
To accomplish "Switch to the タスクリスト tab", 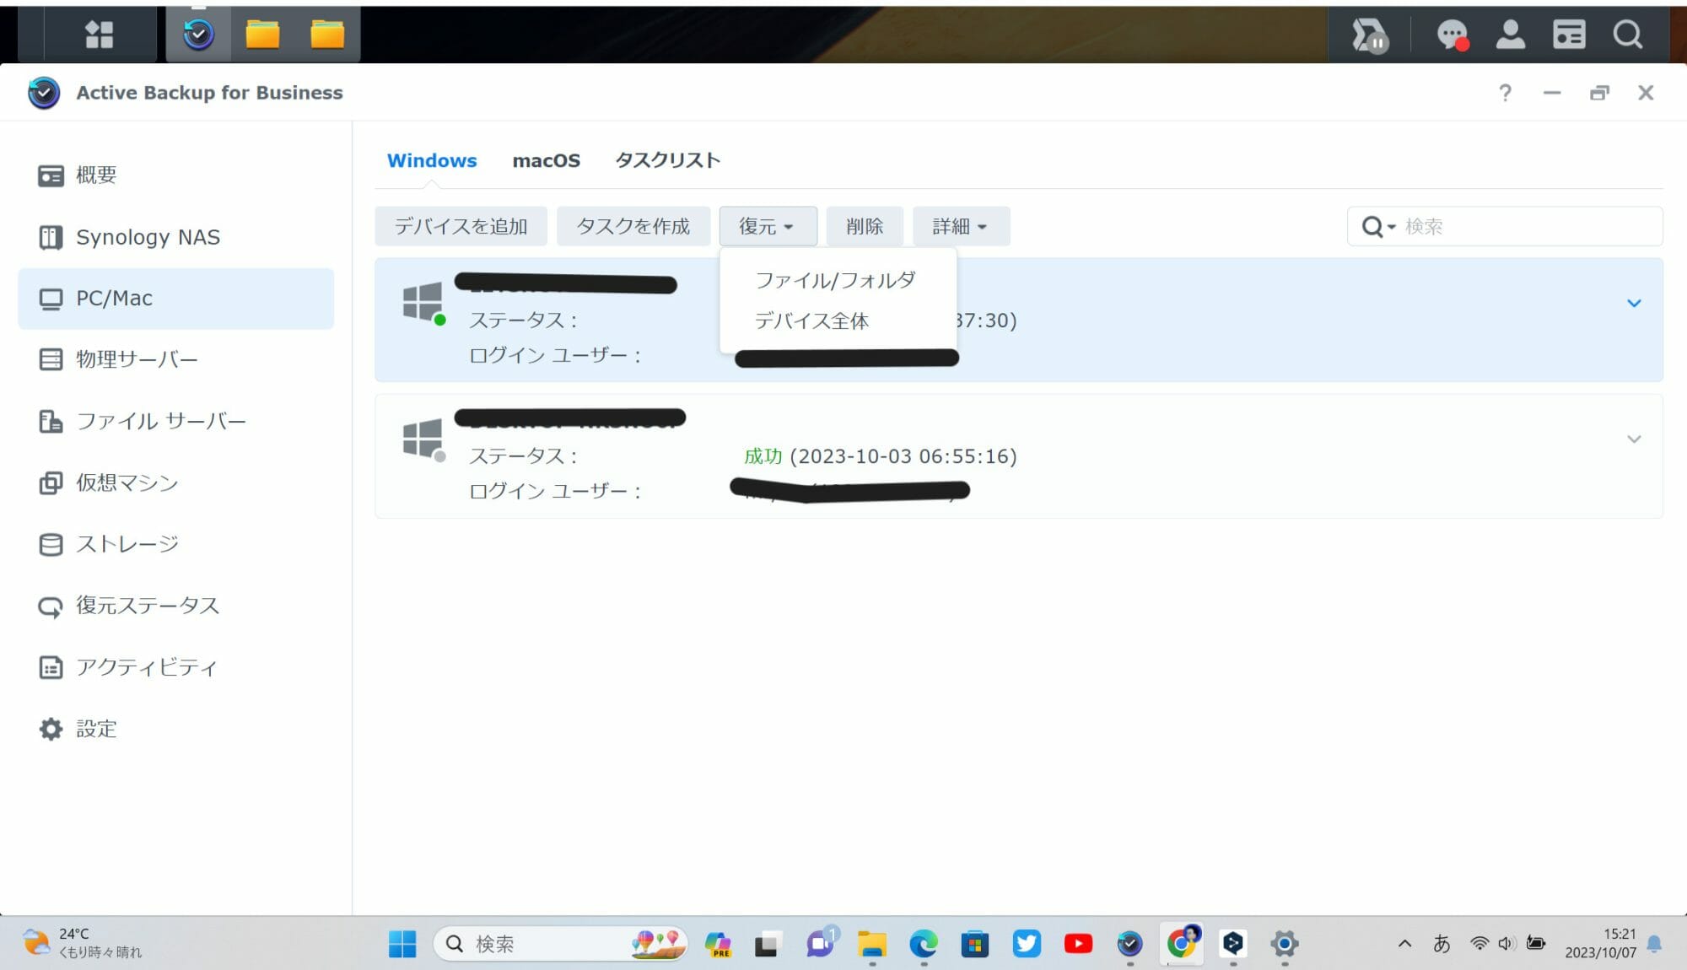I will (x=667, y=160).
